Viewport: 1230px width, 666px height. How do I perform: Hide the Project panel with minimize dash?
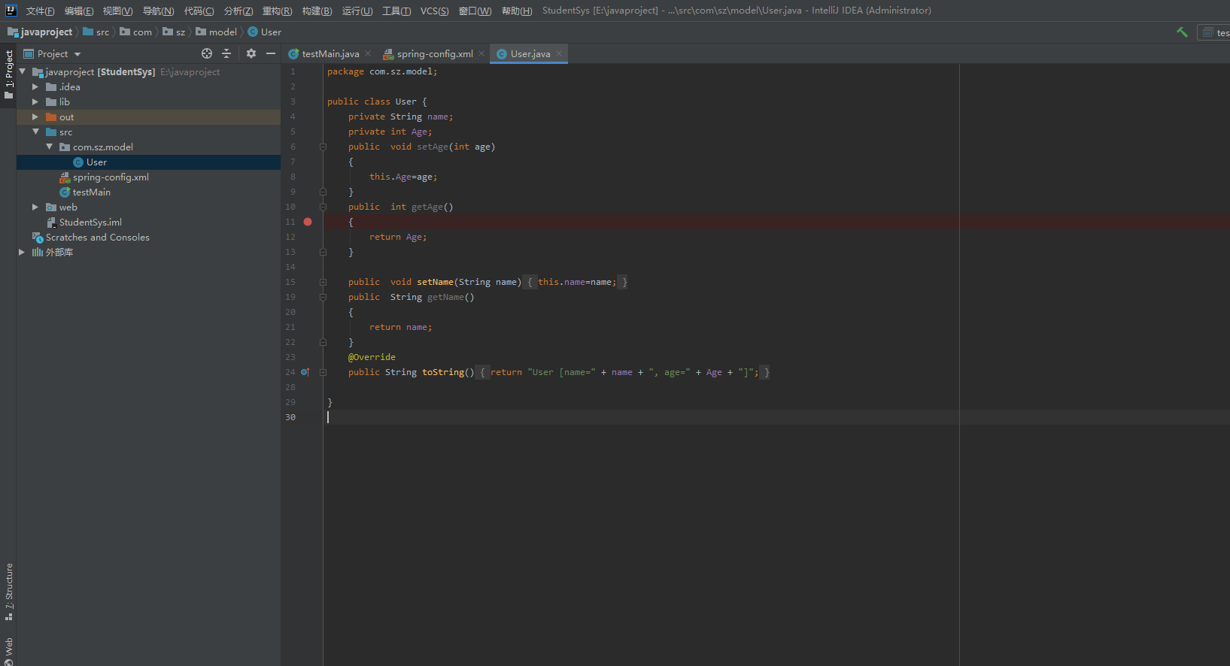pos(271,53)
